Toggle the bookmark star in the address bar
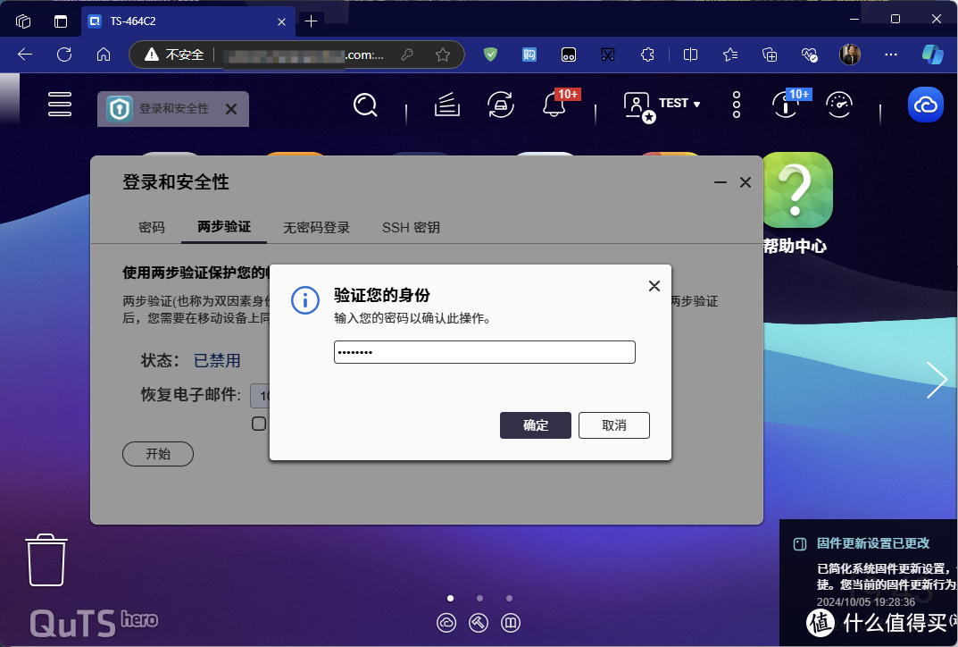Viewport: 958px width, 647px height. [x=443, y=55]
